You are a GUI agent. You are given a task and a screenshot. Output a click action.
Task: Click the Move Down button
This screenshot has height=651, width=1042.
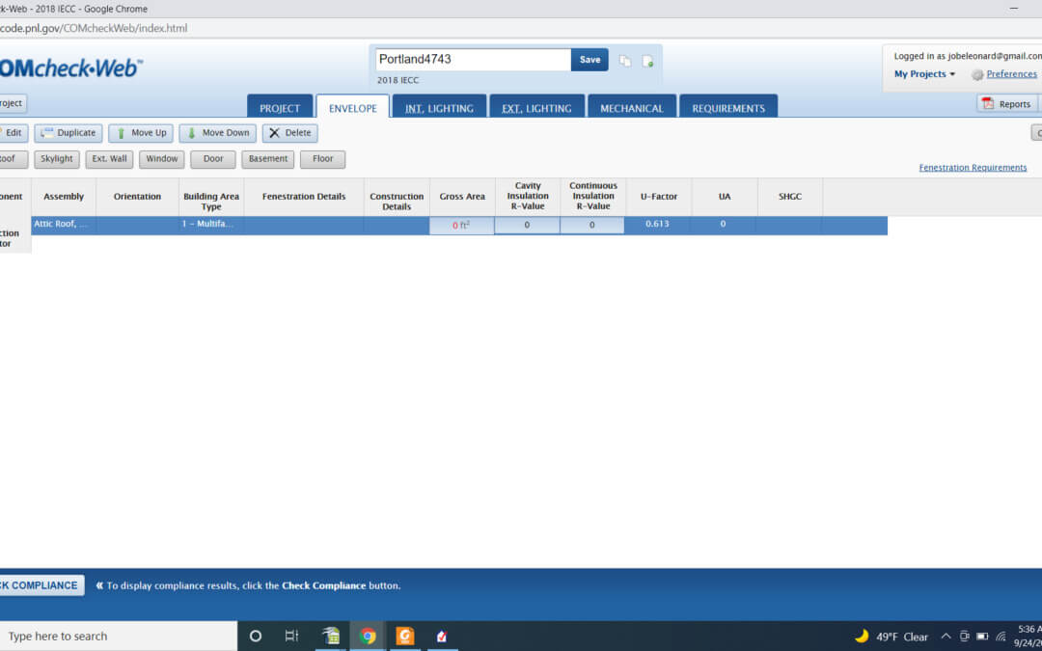pos(217,133)
